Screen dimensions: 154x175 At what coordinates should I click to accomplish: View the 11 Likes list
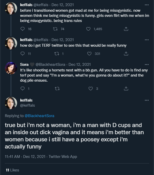tap(12, 170)
